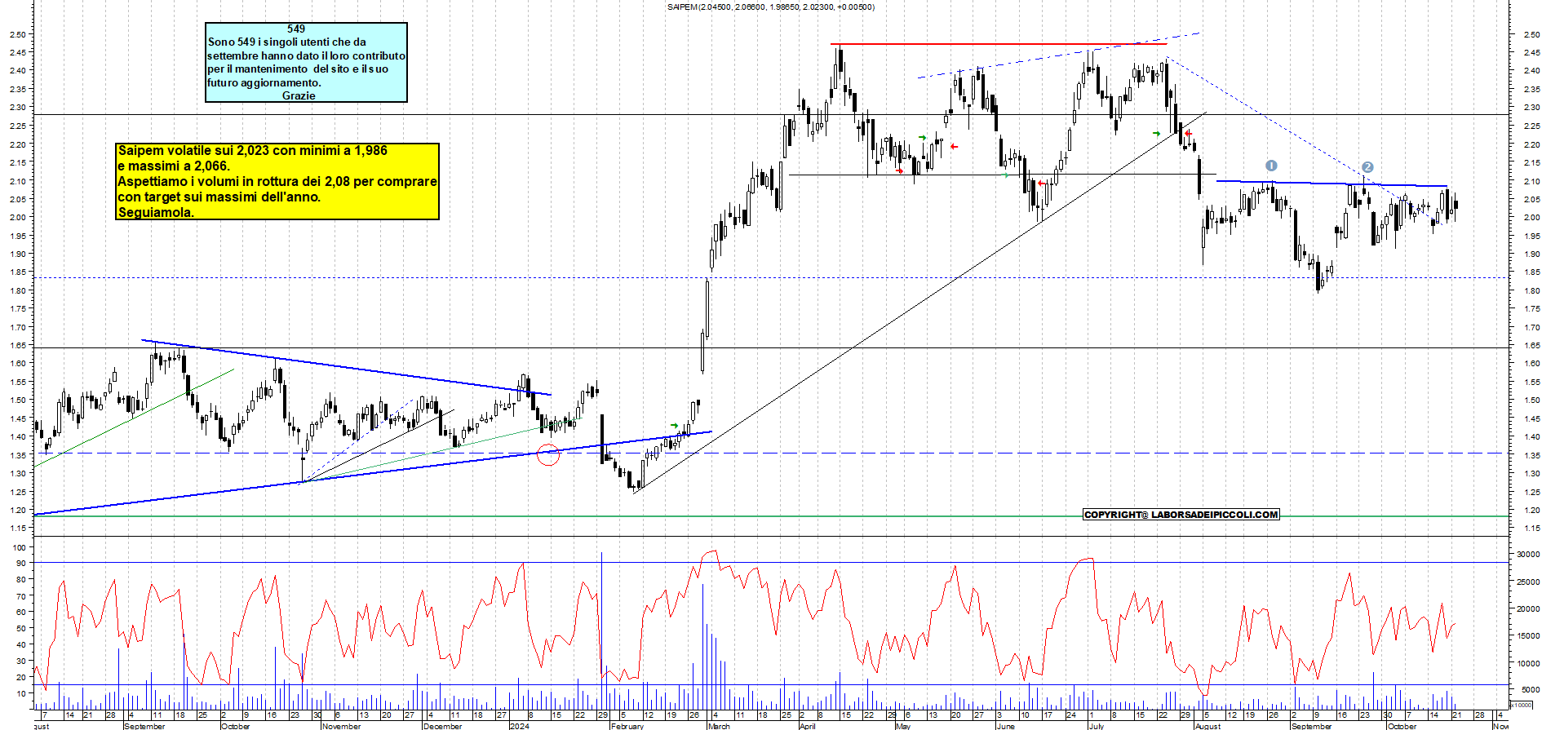Image resolution: width=1542 pixels, height=730 pixels.
Task: Select the '549' heading in the cyan box
Action: 296,29
